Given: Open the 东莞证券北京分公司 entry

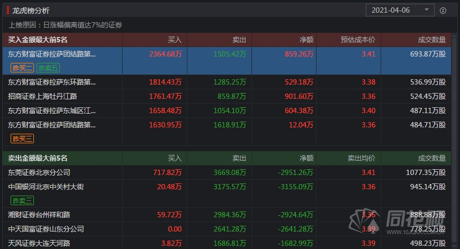Looking at the screenshot, I should 39,172.
